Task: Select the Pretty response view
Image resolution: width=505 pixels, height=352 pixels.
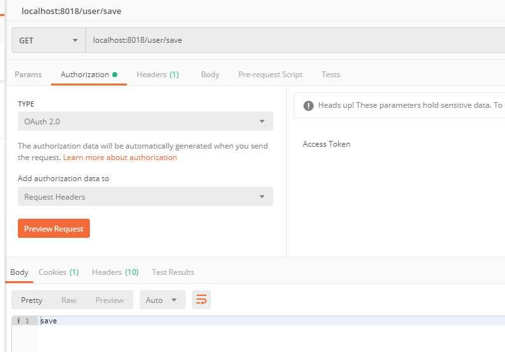Action: (x=32, y=300)
